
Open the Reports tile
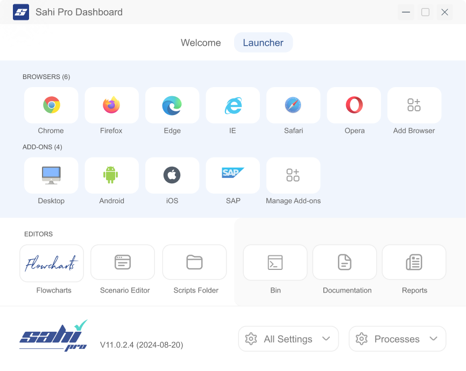(x=414, y=262)
